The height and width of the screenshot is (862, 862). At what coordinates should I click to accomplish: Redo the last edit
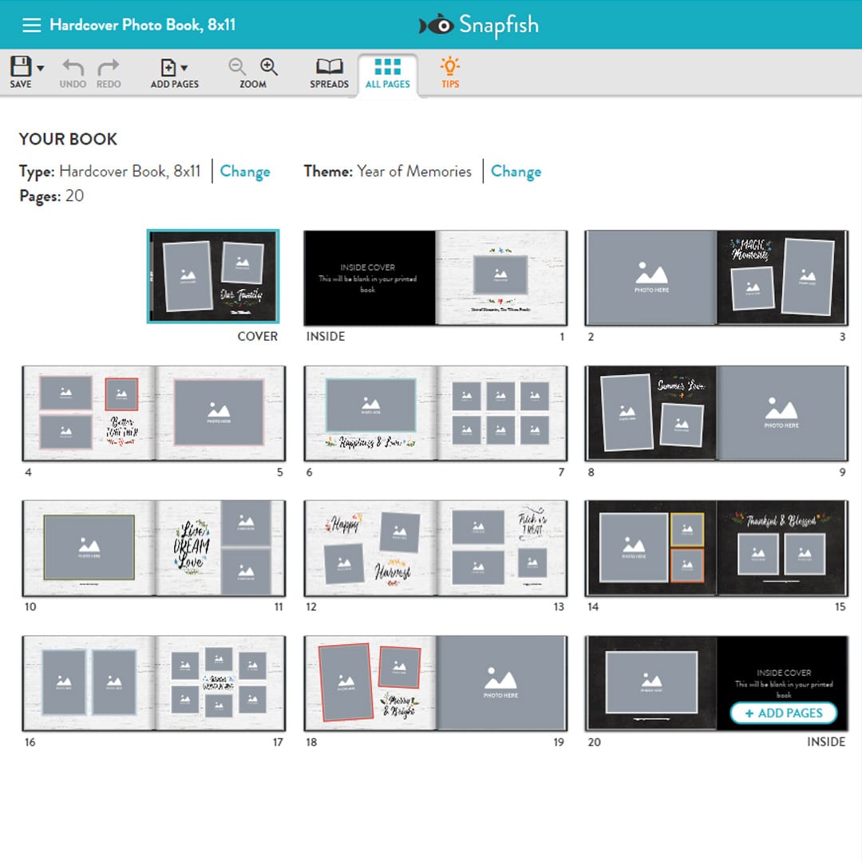109,72
